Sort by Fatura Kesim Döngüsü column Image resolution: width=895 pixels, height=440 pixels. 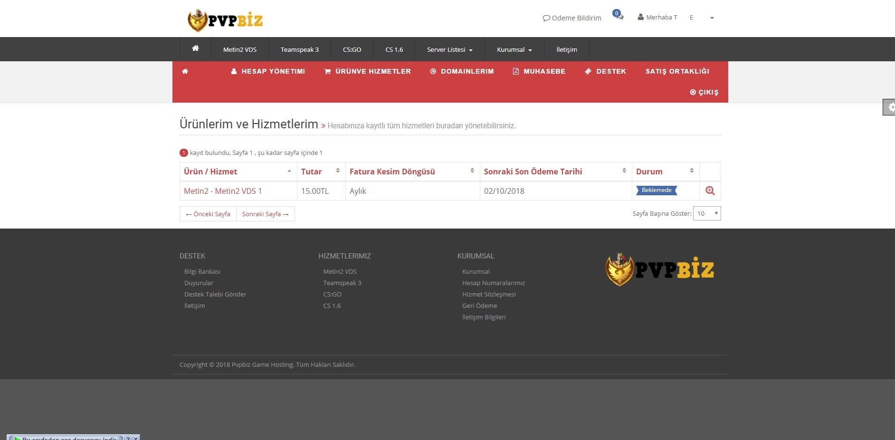click(x=412, y=172)
